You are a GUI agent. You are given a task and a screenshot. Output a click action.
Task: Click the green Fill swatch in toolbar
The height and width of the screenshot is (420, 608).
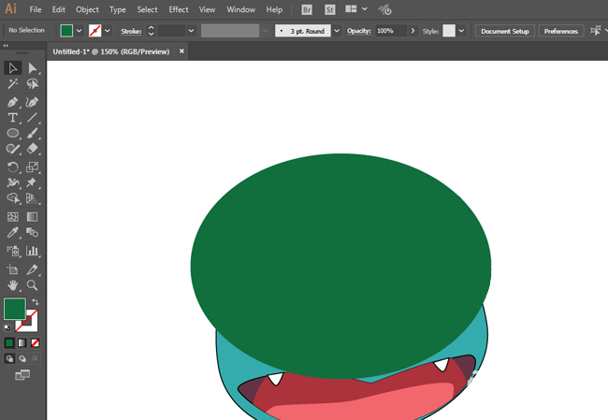pos(14,309)
